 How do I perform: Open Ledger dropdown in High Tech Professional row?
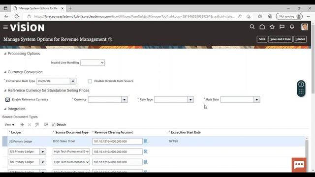click(x=43, y=152)
